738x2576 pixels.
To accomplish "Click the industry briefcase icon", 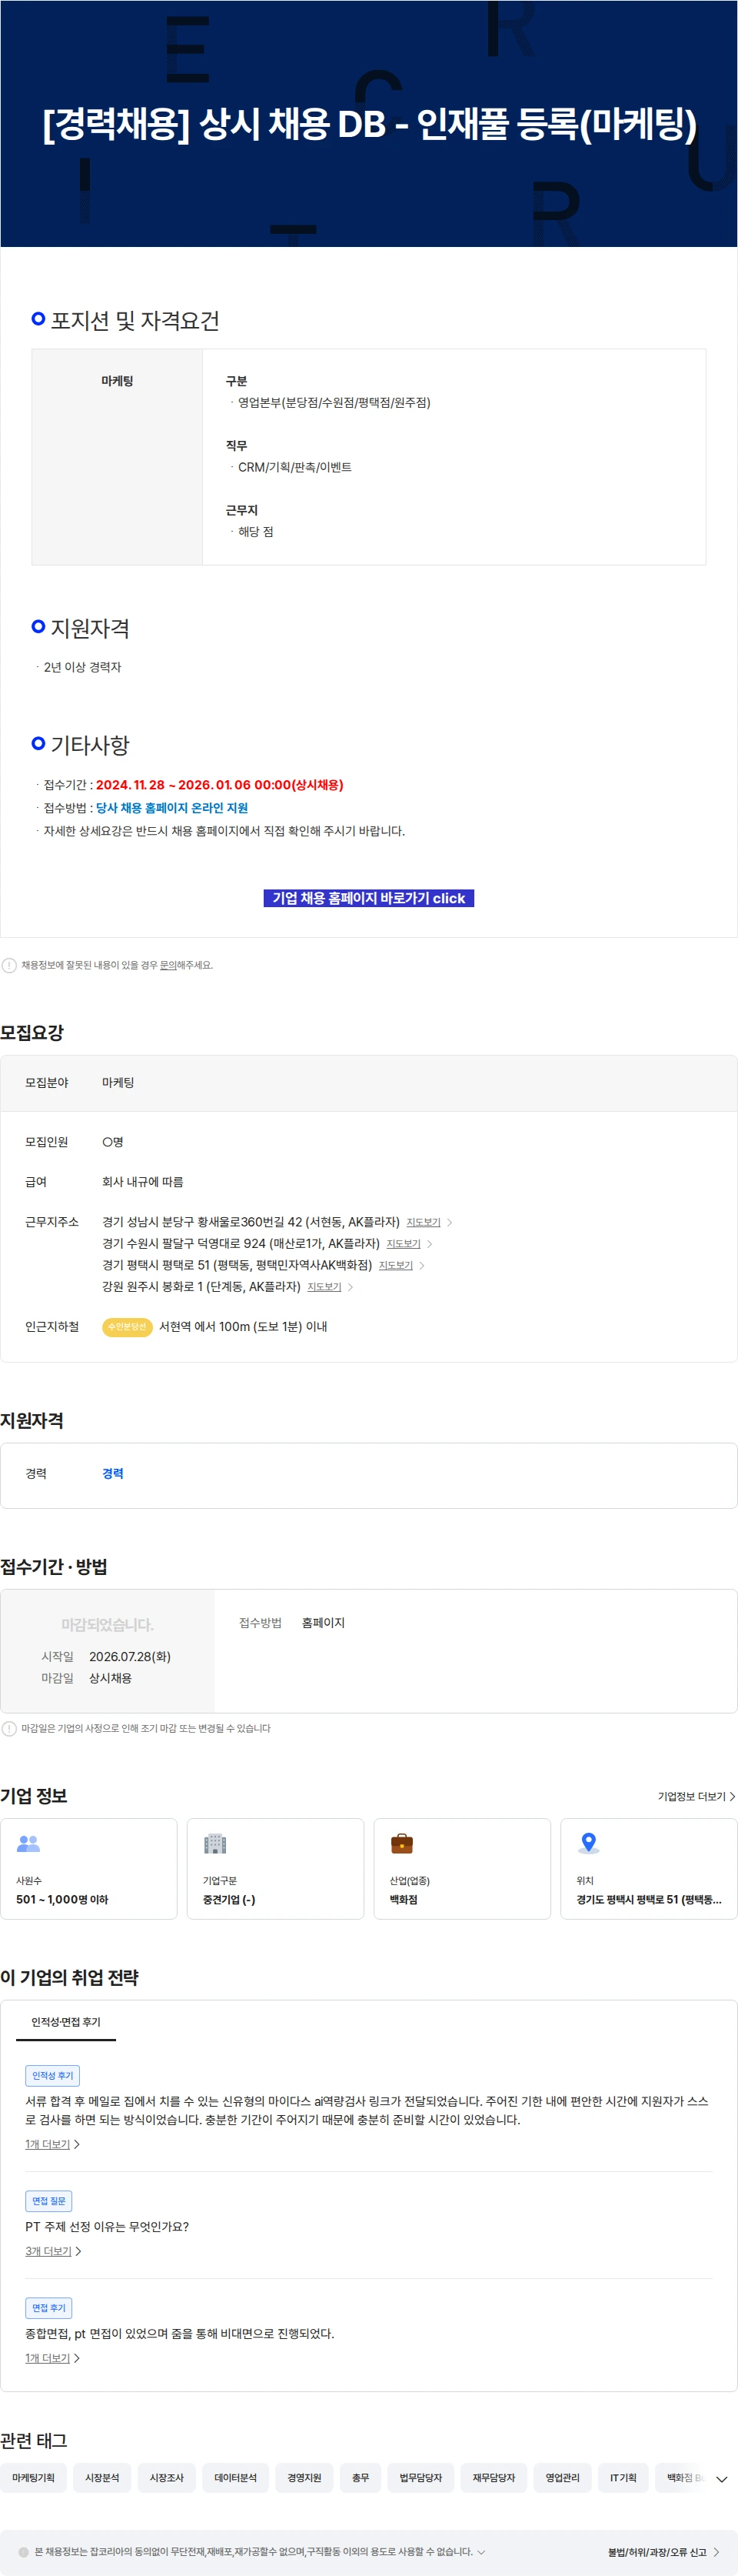I will pos(401,1843).
